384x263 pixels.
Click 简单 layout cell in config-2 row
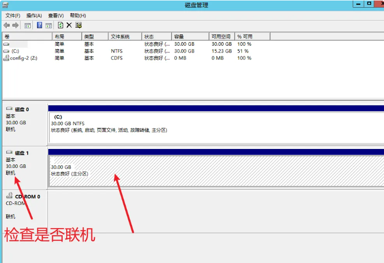60,58
